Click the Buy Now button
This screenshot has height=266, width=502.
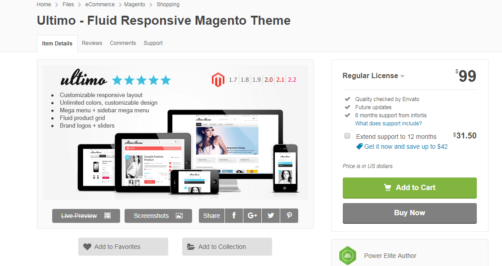[x=409, y=213]
